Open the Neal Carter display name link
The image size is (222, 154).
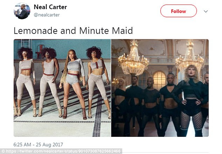point(50,7)
